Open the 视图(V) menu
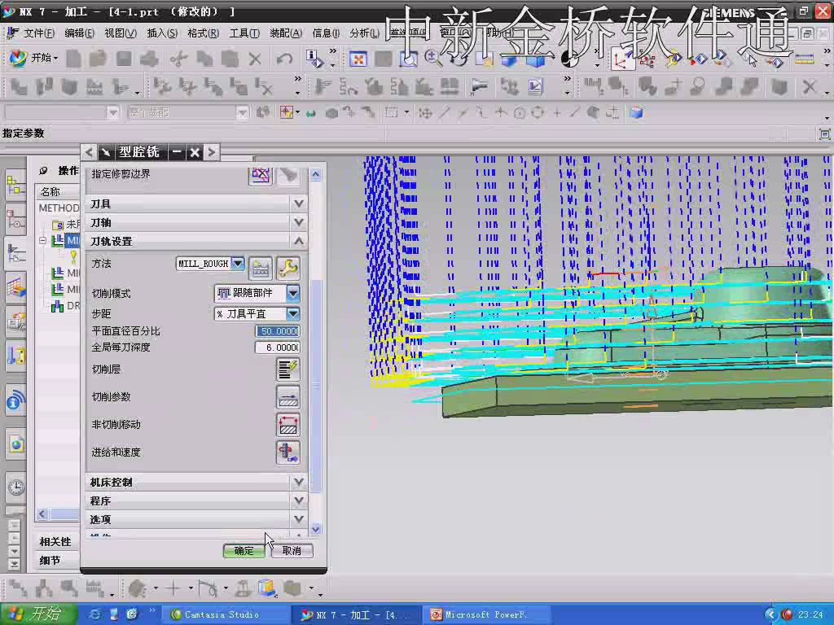 (x=121, y=33)
